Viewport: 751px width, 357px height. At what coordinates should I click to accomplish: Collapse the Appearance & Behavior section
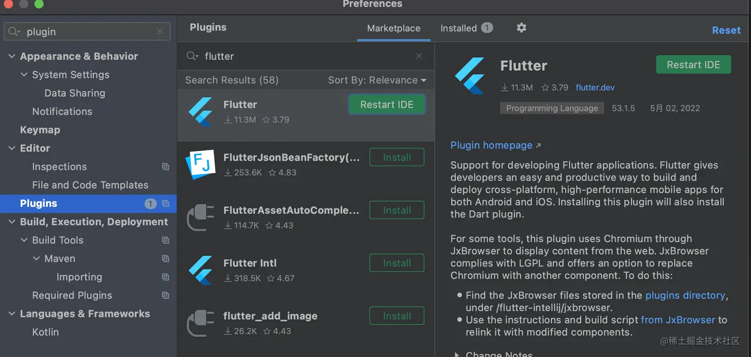(12, 57)
